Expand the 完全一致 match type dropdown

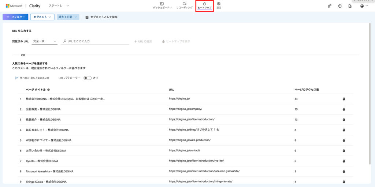tap(45, 41)
